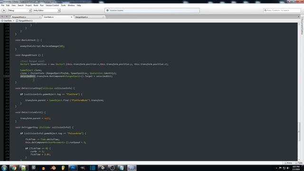Image resolution: width=304 pixels, height=171 pixels.
Task: Close the UserStats.cs tab
Action: (x=71, y=17)
